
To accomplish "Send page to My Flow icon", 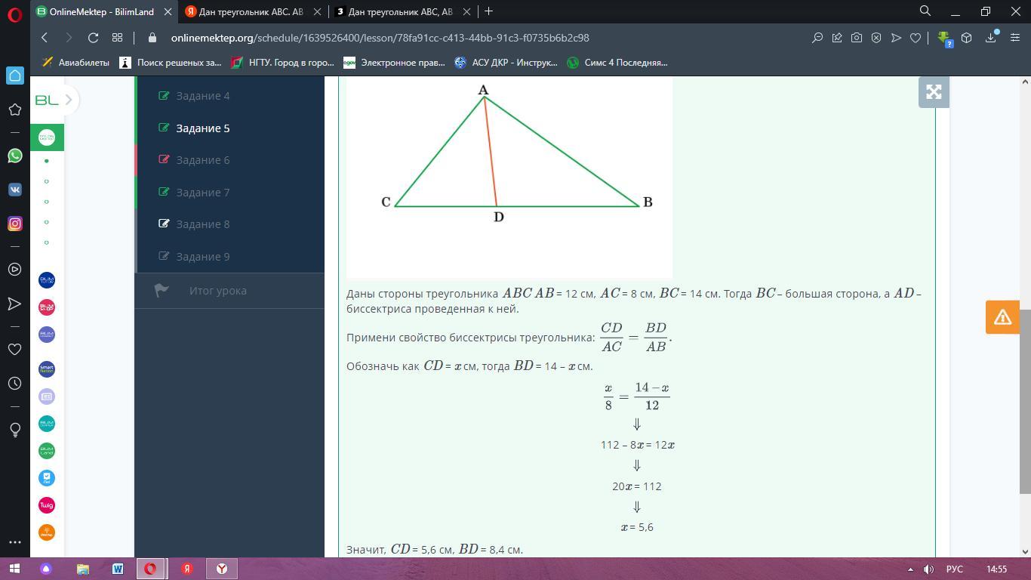I will click(x=896, y=38).
